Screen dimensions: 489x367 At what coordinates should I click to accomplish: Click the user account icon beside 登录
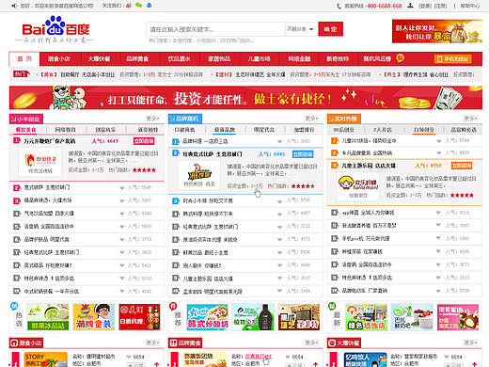(410, 6)
